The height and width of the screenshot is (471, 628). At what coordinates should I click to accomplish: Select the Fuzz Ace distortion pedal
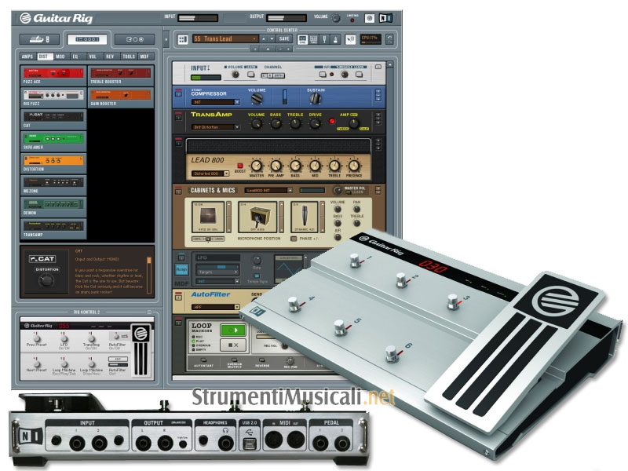click(52, 74)
